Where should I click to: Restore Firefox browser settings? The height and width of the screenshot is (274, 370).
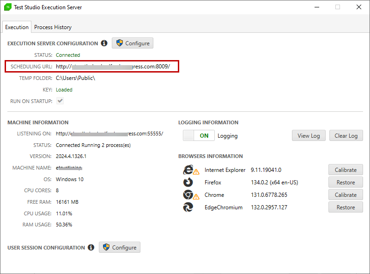coord(346,183)
